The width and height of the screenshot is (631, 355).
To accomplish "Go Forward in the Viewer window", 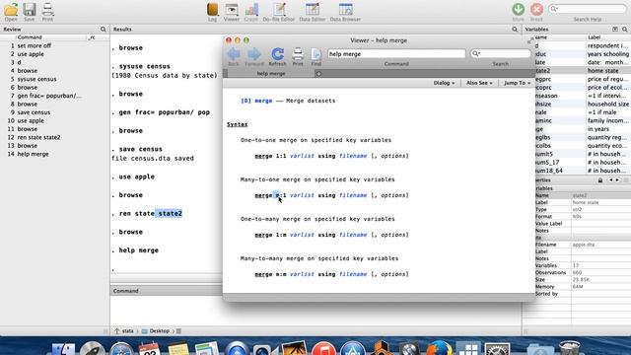I will (254, 57).
